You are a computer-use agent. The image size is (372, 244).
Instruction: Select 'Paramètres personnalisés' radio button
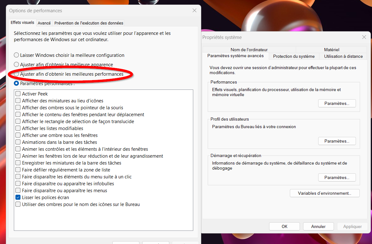(x=16, y=84)
